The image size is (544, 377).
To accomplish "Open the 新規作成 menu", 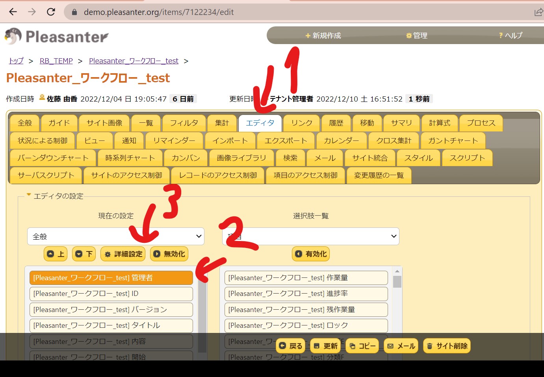I will [x=323, y=35].
